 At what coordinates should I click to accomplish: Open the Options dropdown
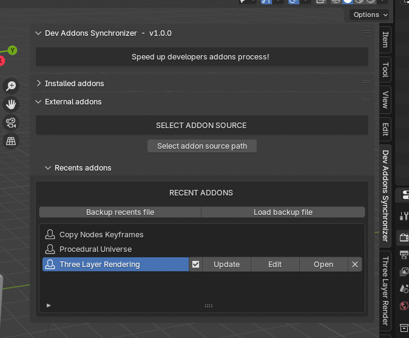pyautogui.click(x=370, y=15)
